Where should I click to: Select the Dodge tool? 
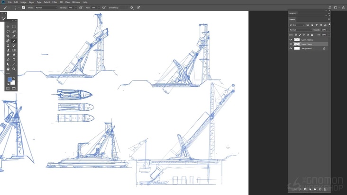(x=14, y=55)
